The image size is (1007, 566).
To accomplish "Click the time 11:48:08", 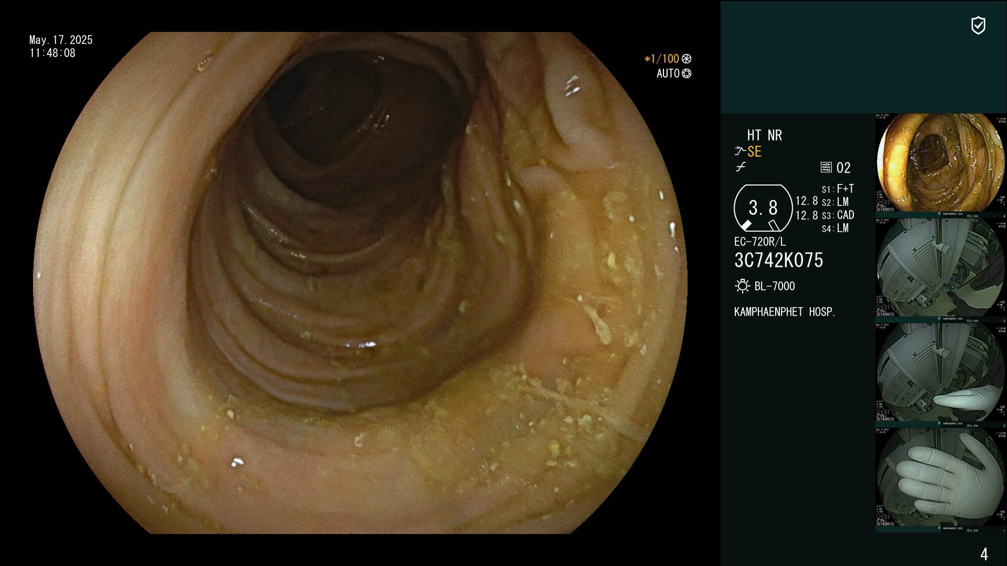I will click(x=52, y=53).
